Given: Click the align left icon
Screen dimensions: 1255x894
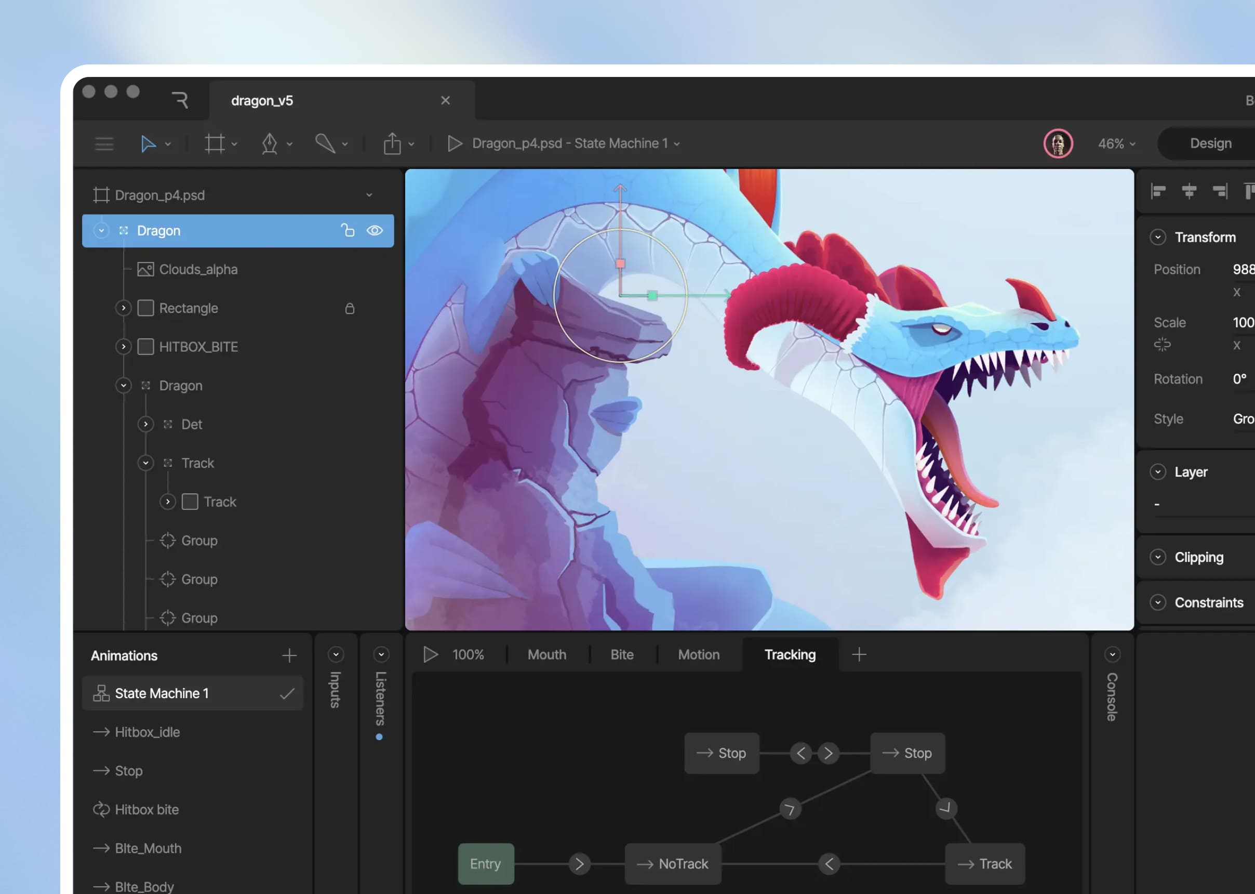Looking at the screenshot, I should click(1158, 192).
